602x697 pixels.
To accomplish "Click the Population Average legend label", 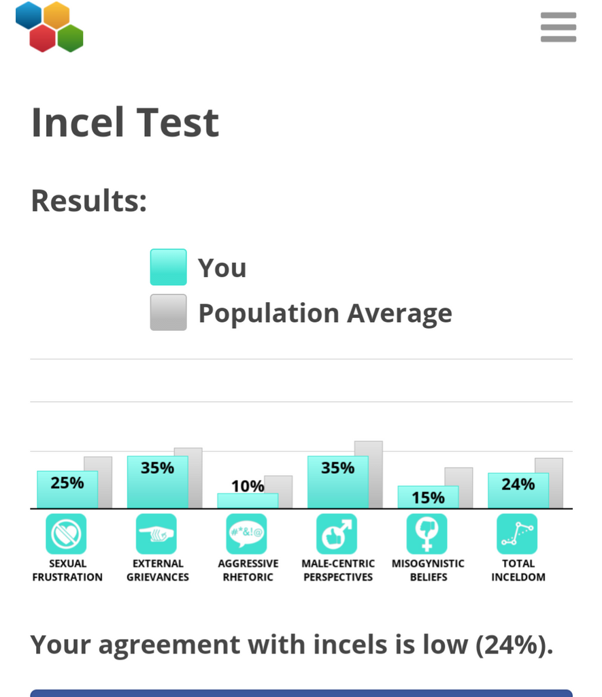I will click(325, 313).
